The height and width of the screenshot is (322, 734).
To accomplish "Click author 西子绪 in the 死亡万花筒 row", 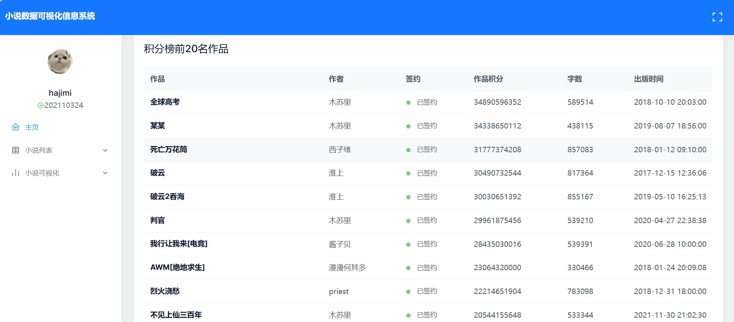I will coord(340,150).
